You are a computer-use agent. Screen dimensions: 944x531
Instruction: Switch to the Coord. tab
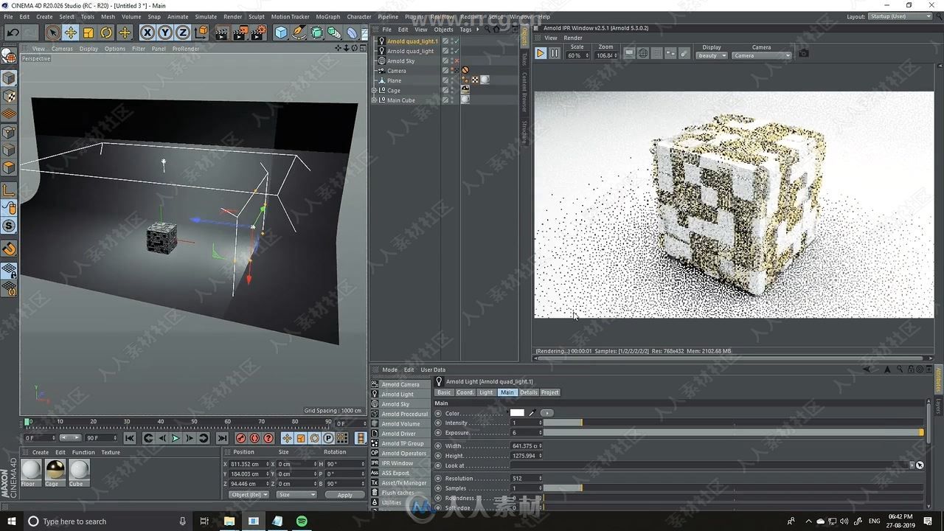465,392
